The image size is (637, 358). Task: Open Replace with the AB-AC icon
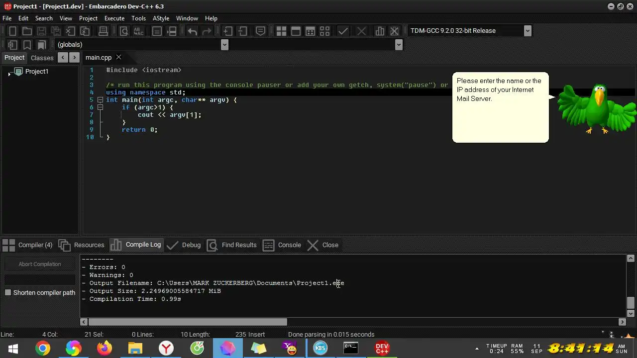coord(138,31)
